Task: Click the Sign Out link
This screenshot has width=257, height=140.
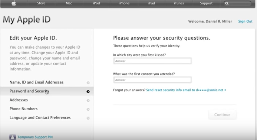Action: tap(245, 21)
